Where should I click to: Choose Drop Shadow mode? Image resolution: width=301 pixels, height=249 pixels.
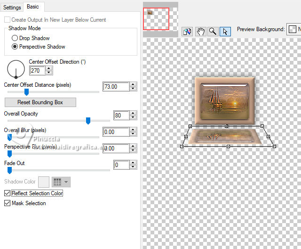point(15,38)
